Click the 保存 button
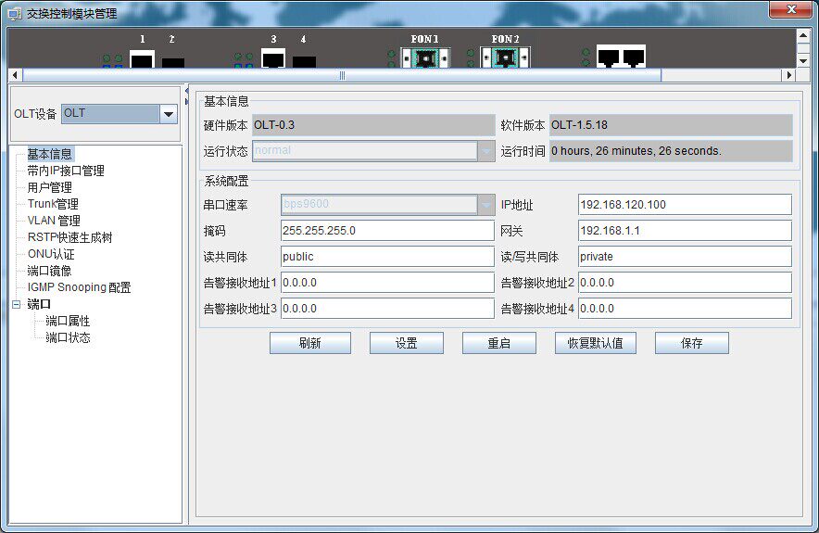The height and width of the screenshot is (533, 819). pos(691,343)
